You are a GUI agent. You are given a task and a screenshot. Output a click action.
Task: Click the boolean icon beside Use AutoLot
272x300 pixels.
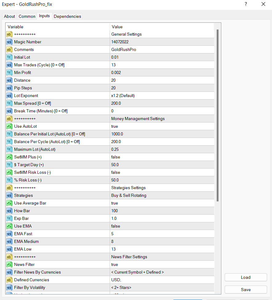point(9,126)
